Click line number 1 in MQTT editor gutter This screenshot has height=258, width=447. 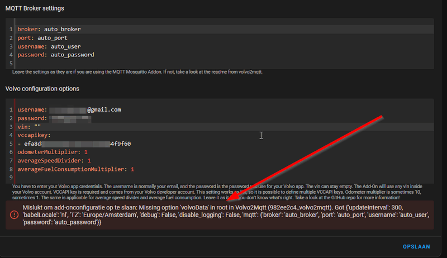click(11, 29)
